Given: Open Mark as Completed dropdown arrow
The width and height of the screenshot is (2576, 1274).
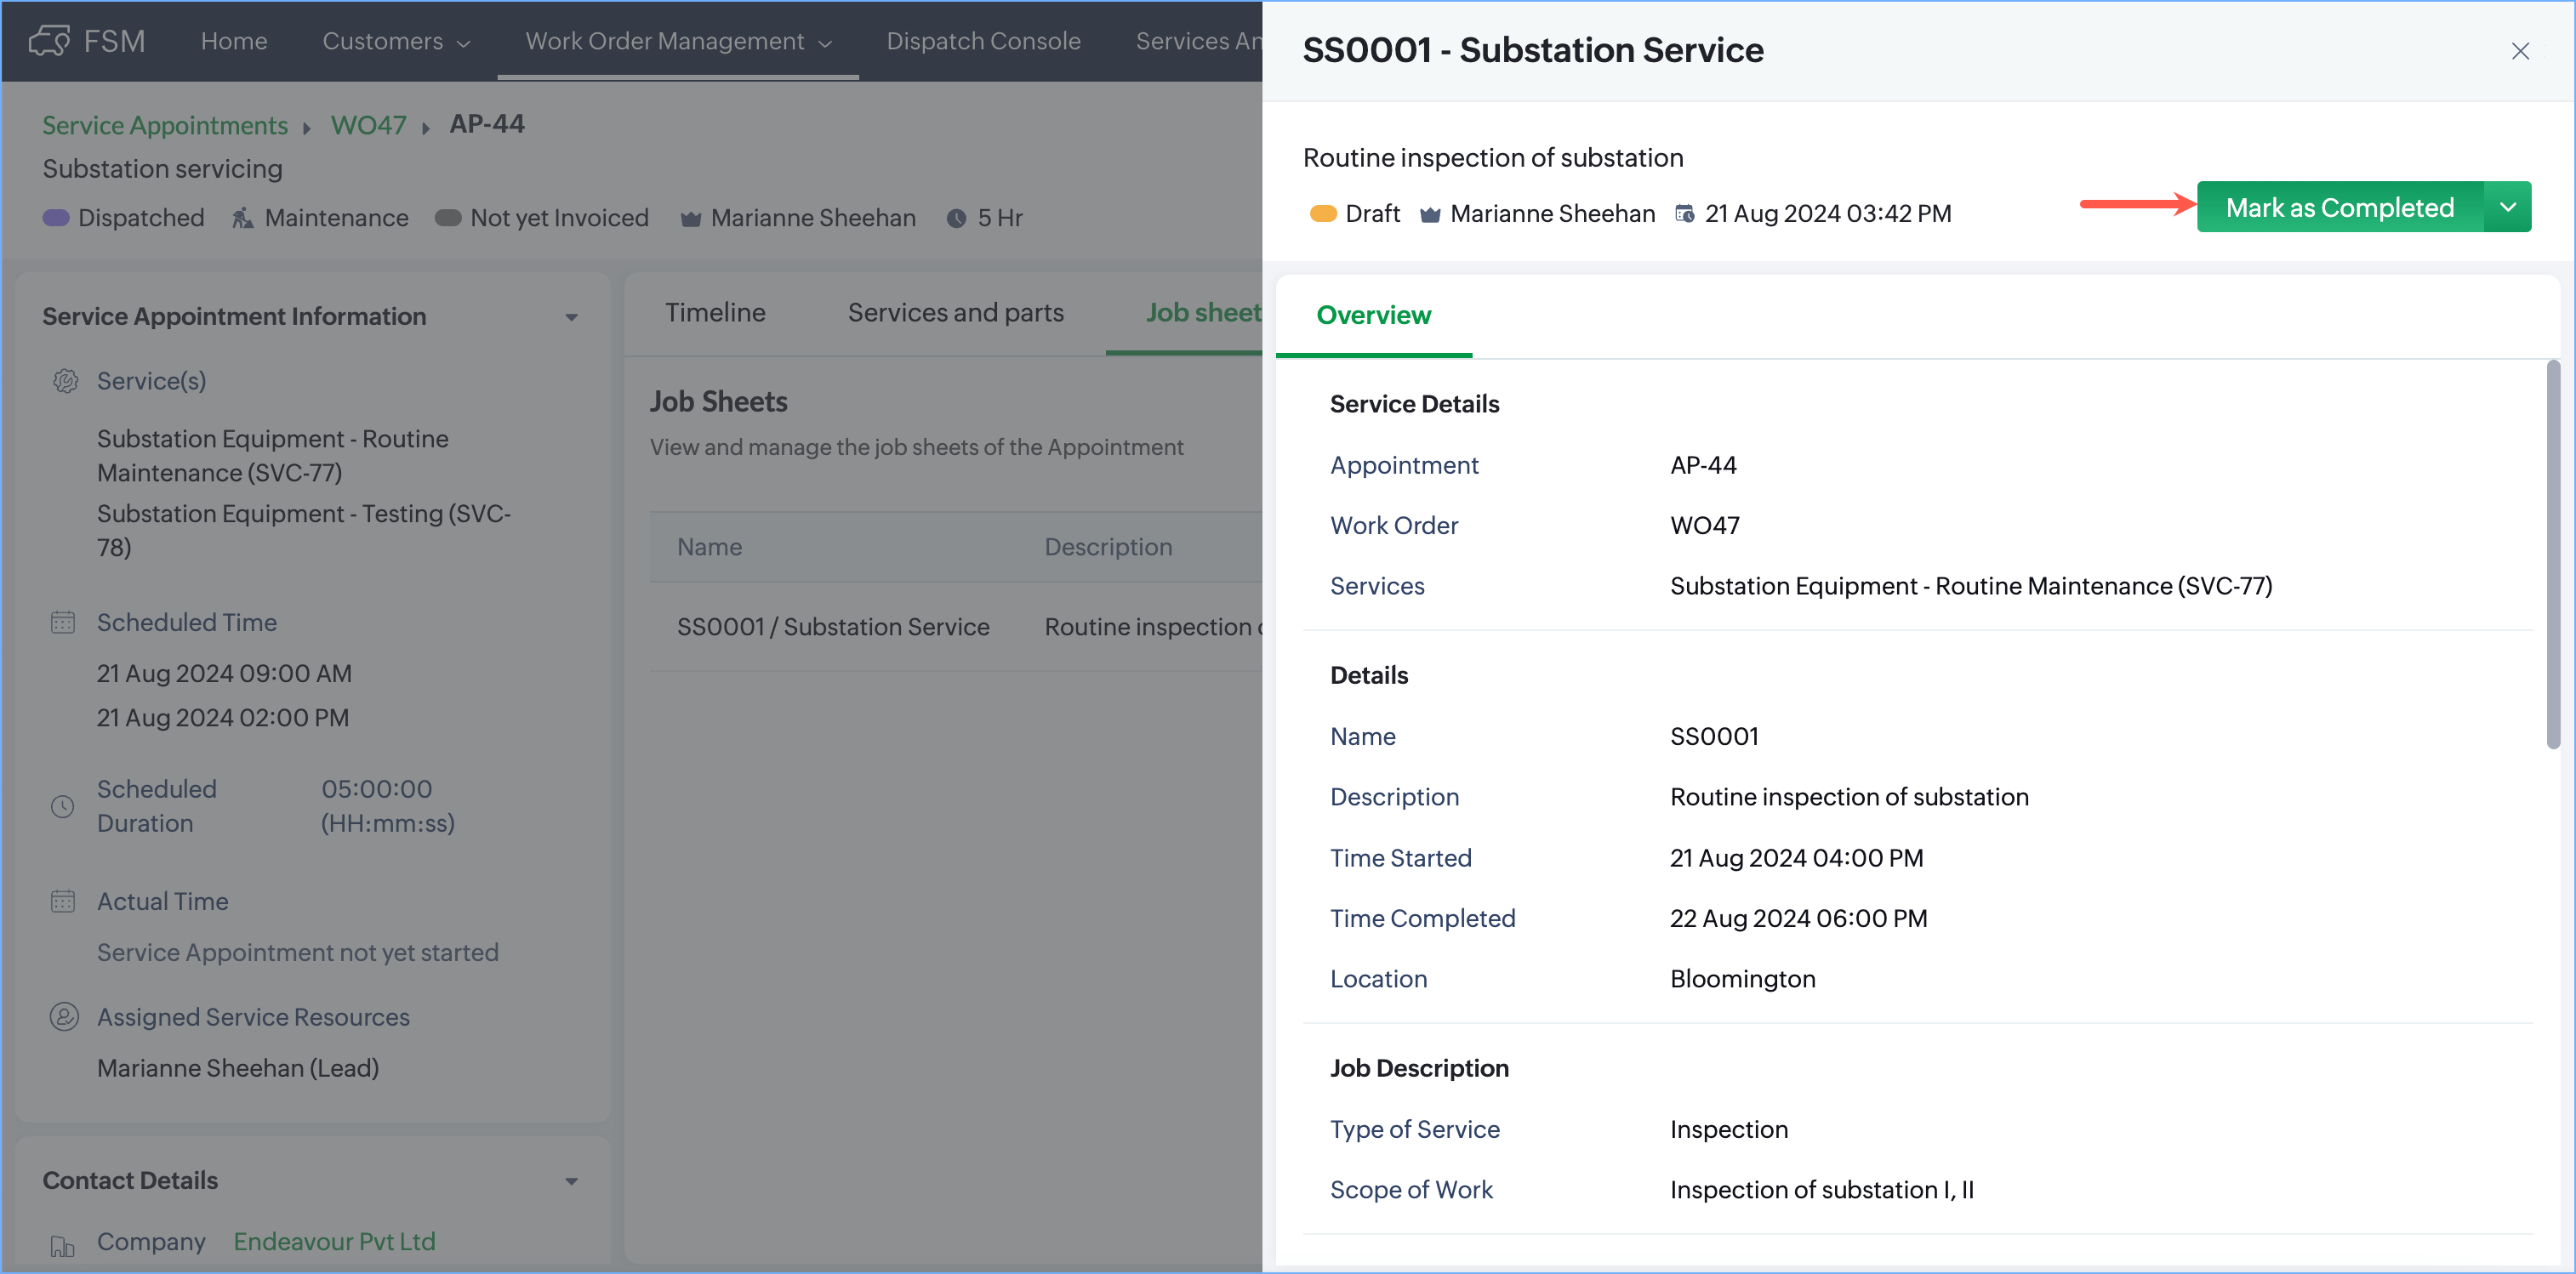Looking at the screenshot, I should 2507,207.
